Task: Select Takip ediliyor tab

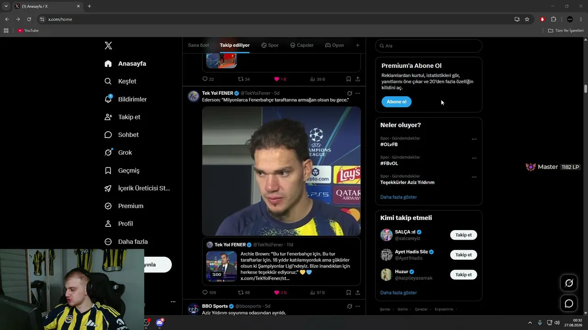Action: coord(235,45)
